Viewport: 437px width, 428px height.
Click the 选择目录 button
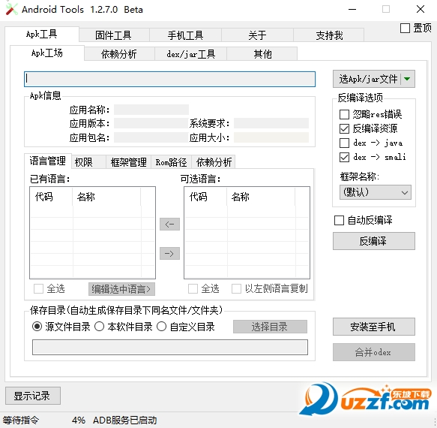[270, 327]
